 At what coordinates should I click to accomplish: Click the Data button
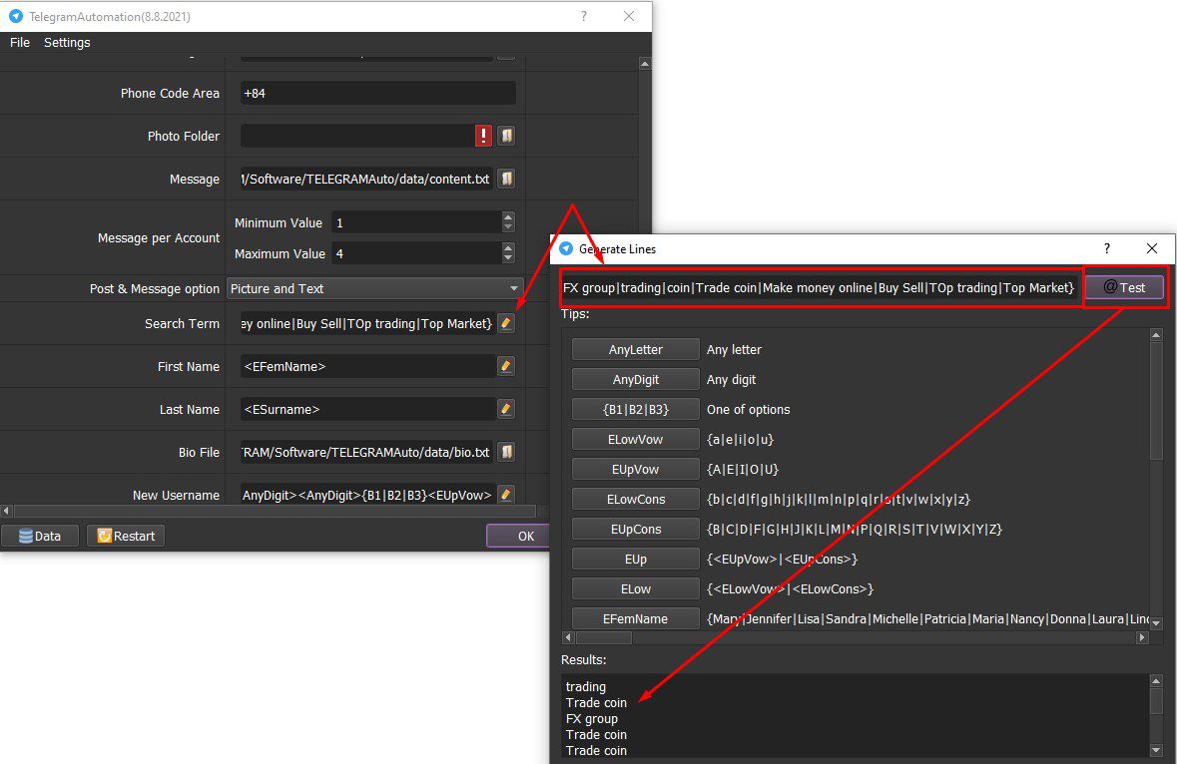40,536
